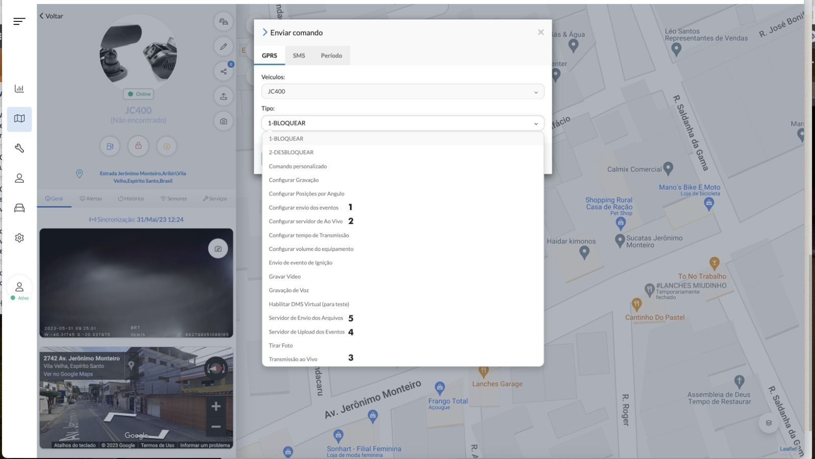Click the map layers button
The width and height of the screenshot is (815, 459).
click(x=769, y=423)
